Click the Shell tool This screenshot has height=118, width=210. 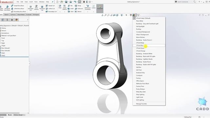pos(71,12)
